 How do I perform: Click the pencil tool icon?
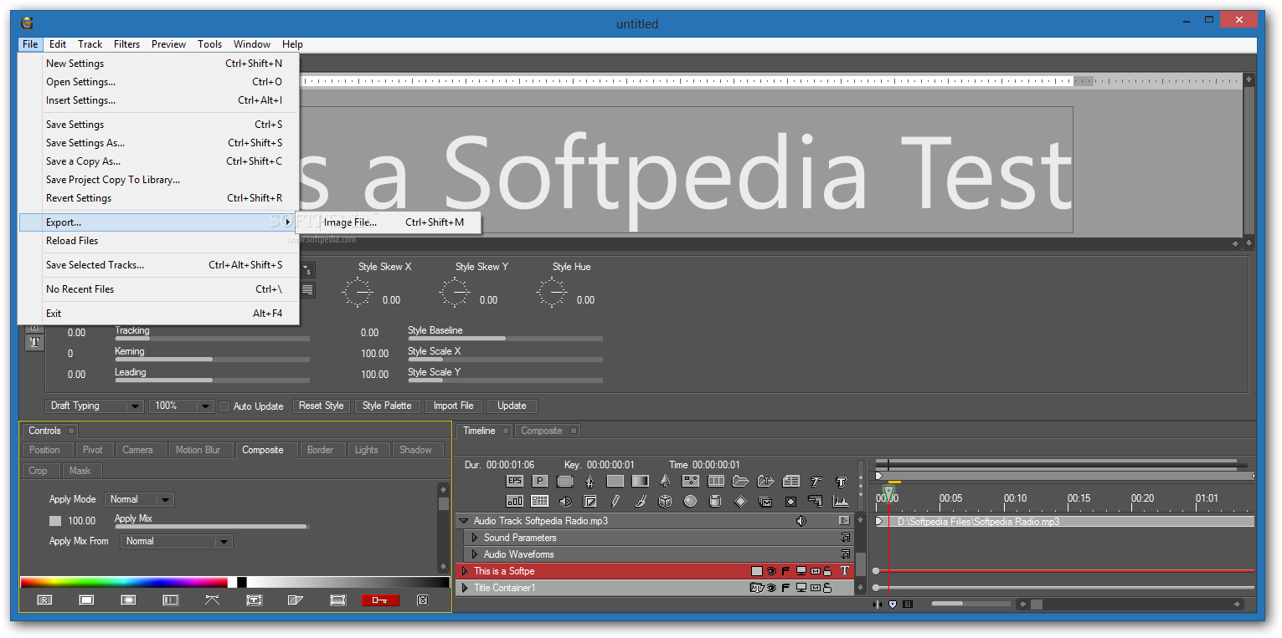(x=615, y=501)
